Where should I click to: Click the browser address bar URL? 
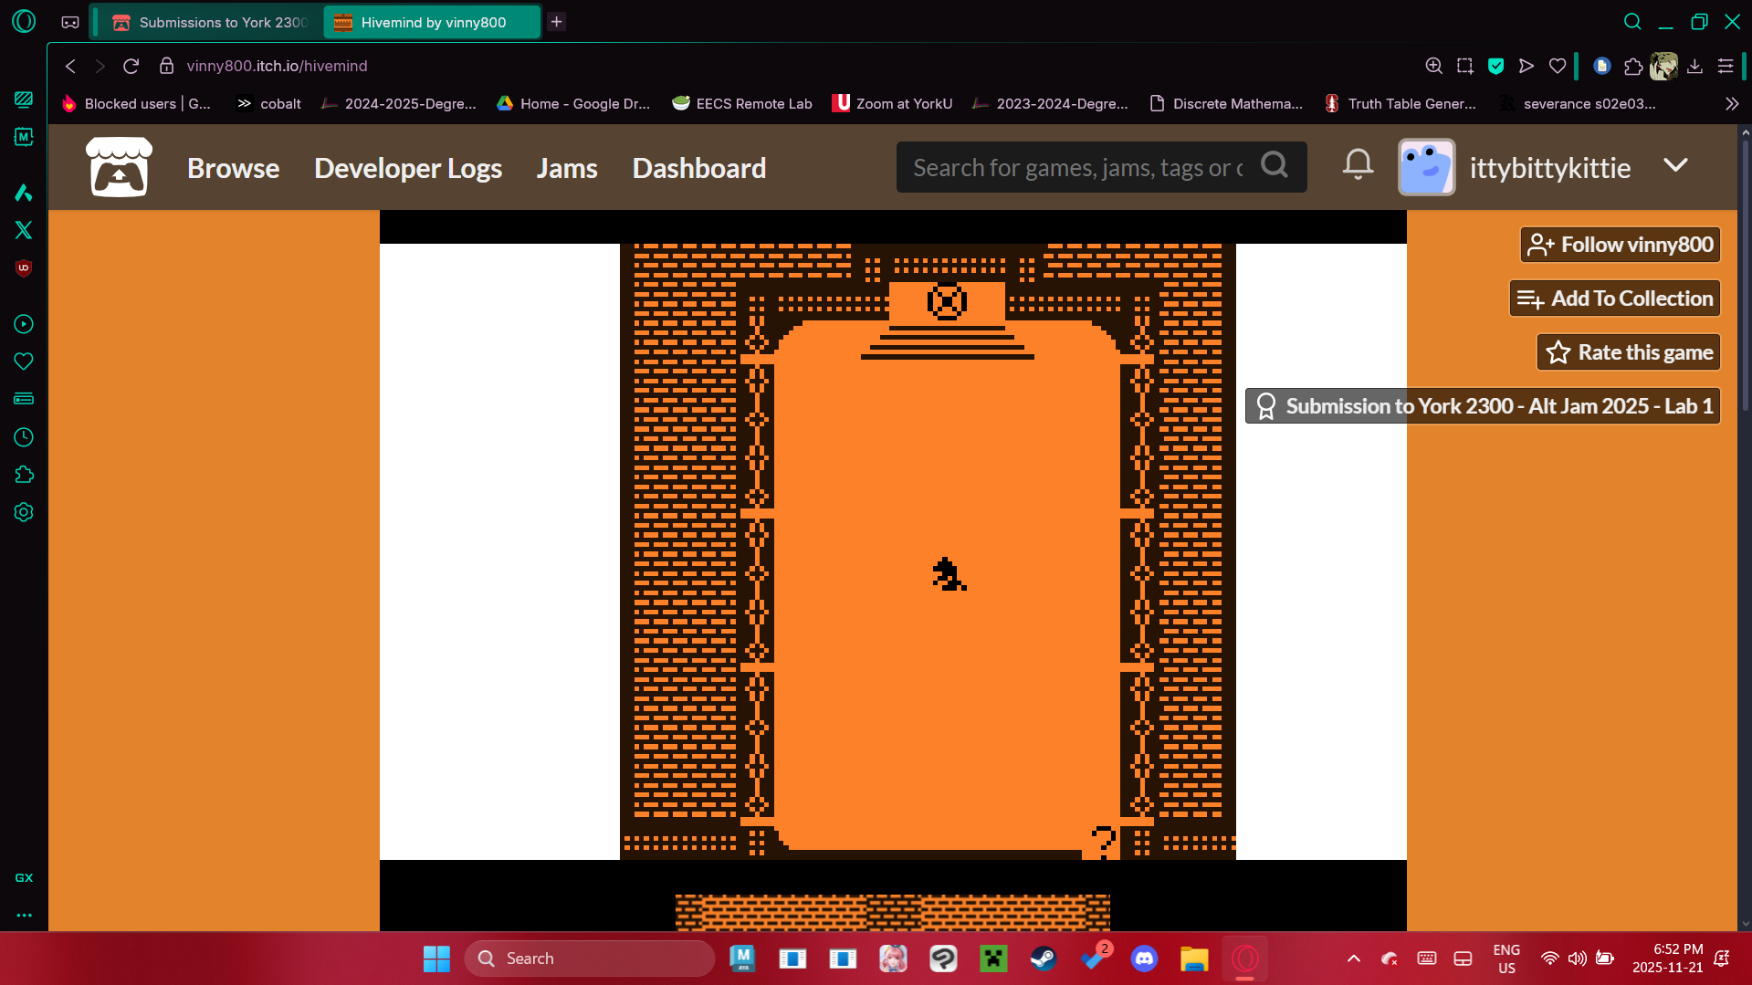click(277, 66)
